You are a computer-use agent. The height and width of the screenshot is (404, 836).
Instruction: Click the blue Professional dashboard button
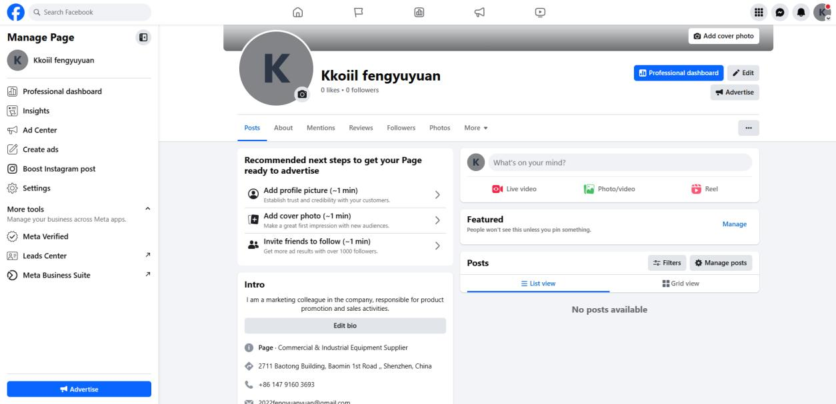679,73
